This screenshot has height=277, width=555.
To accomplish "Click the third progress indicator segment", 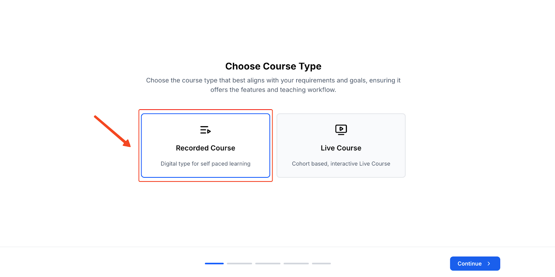I will (268, 263).
